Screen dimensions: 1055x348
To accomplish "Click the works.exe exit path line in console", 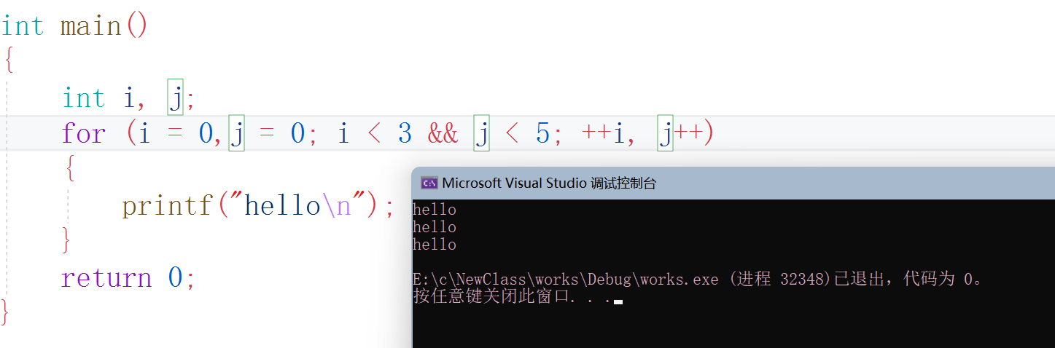I will tap(698, 279).
